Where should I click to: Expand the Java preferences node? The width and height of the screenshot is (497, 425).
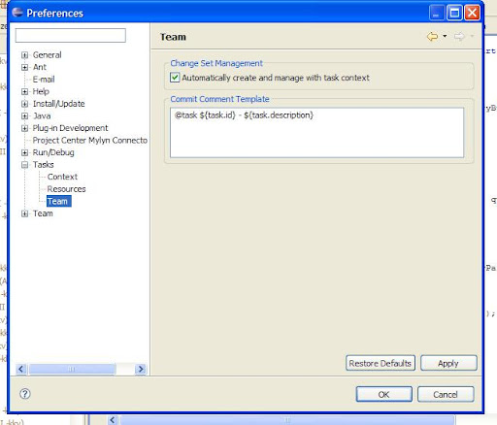24,115
